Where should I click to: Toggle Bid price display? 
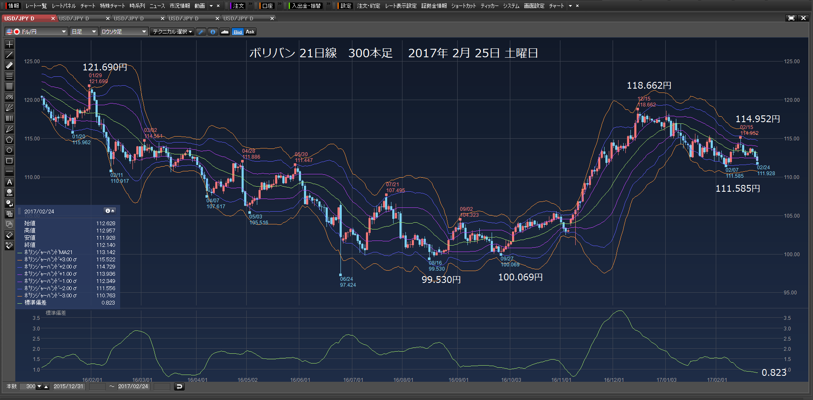pos(238,32)
